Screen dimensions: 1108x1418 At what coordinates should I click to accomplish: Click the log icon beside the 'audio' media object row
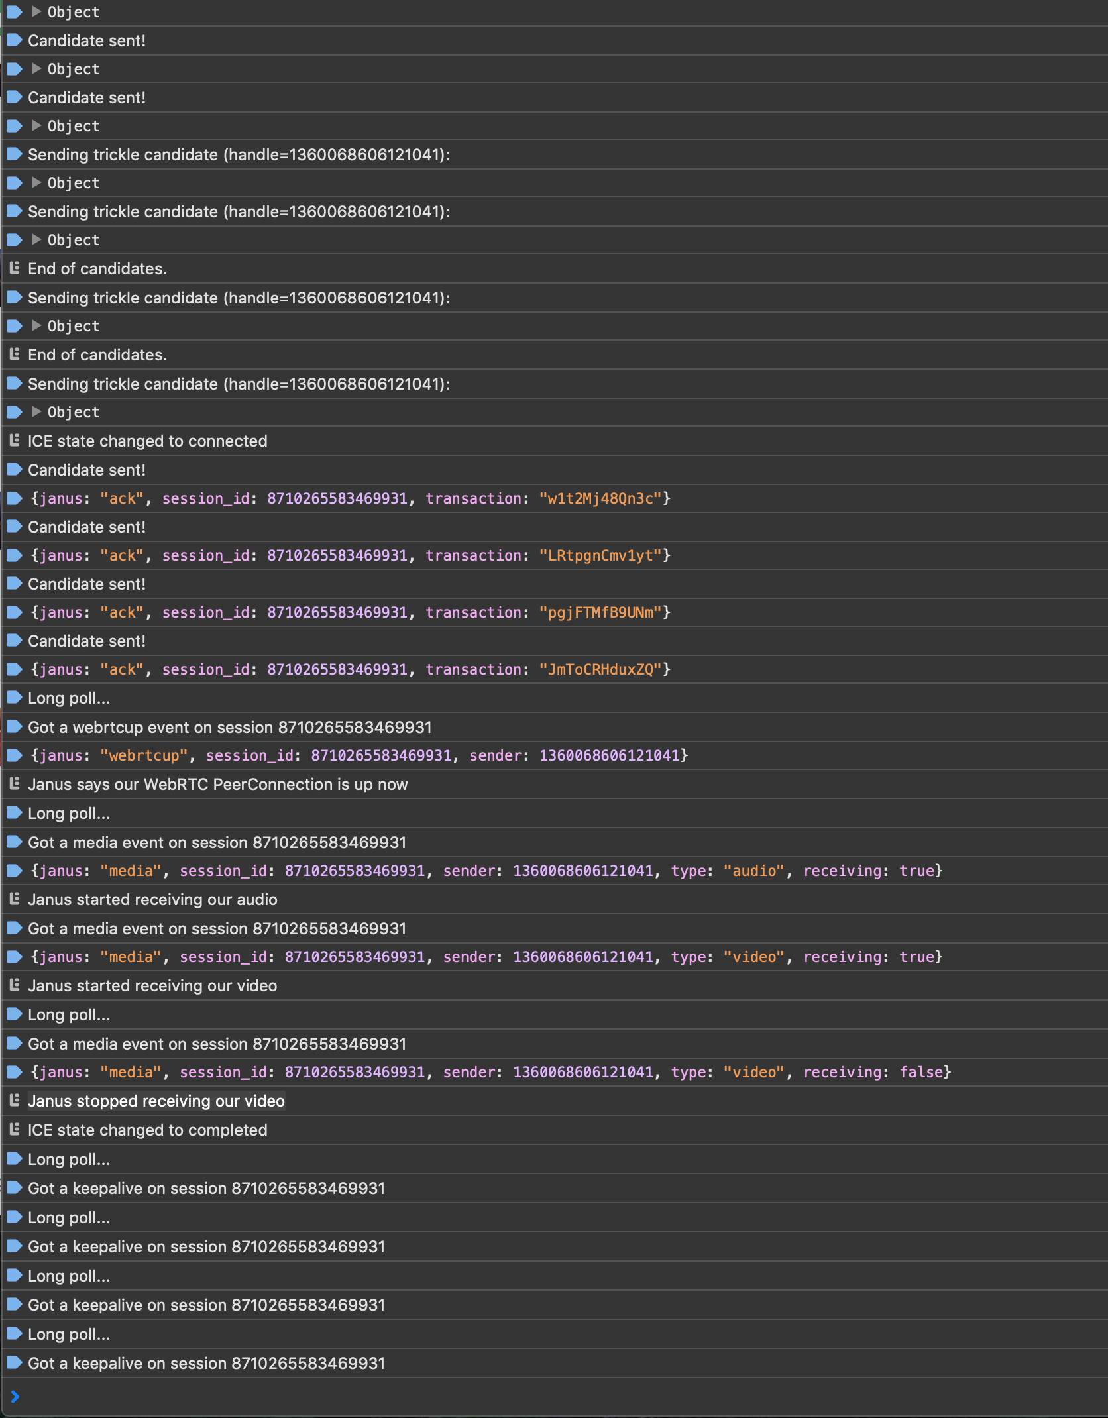coord(15,871)
